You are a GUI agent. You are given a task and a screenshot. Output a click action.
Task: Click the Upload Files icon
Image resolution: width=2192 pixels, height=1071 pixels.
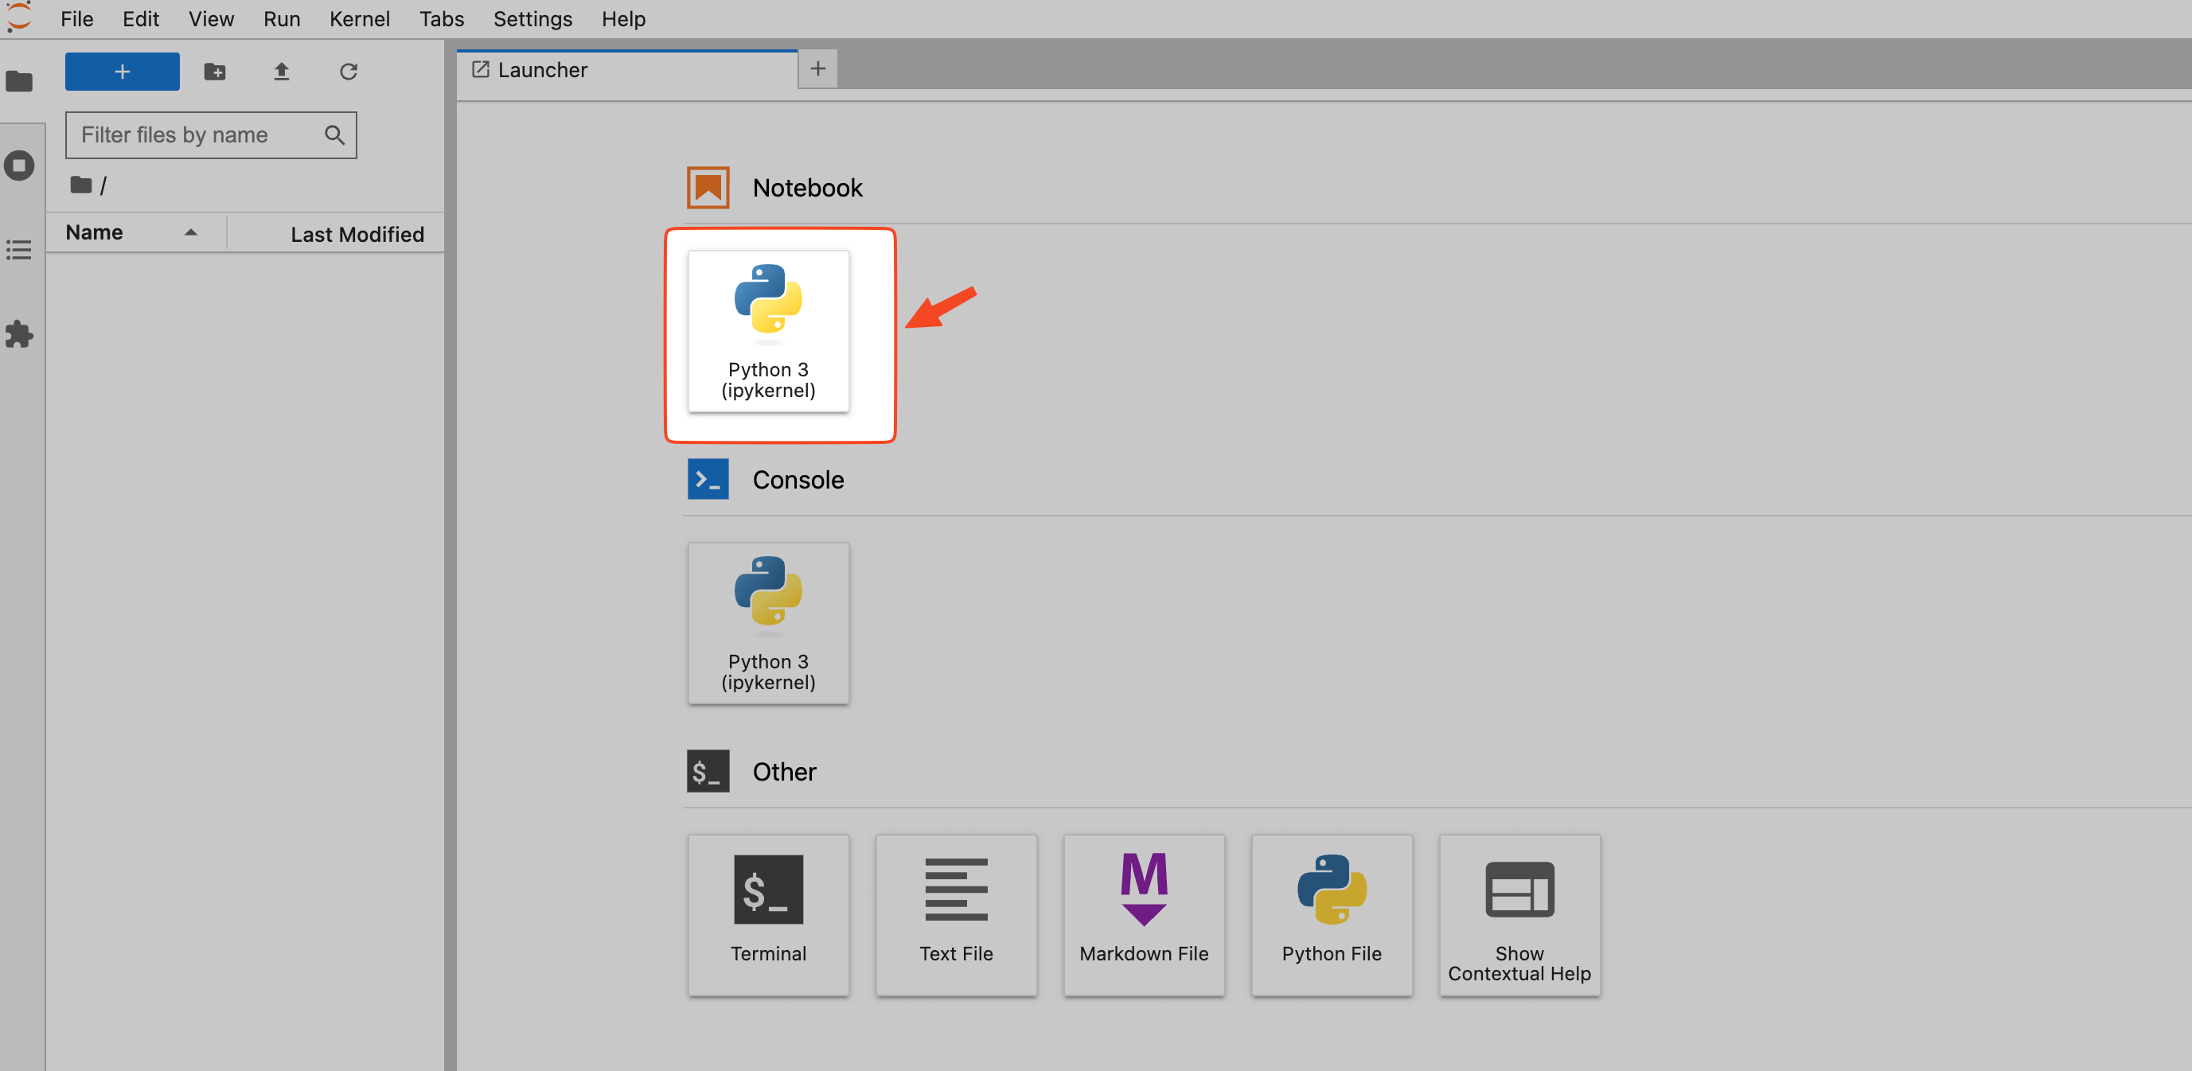pyautogui.click(x=282, y=72)
